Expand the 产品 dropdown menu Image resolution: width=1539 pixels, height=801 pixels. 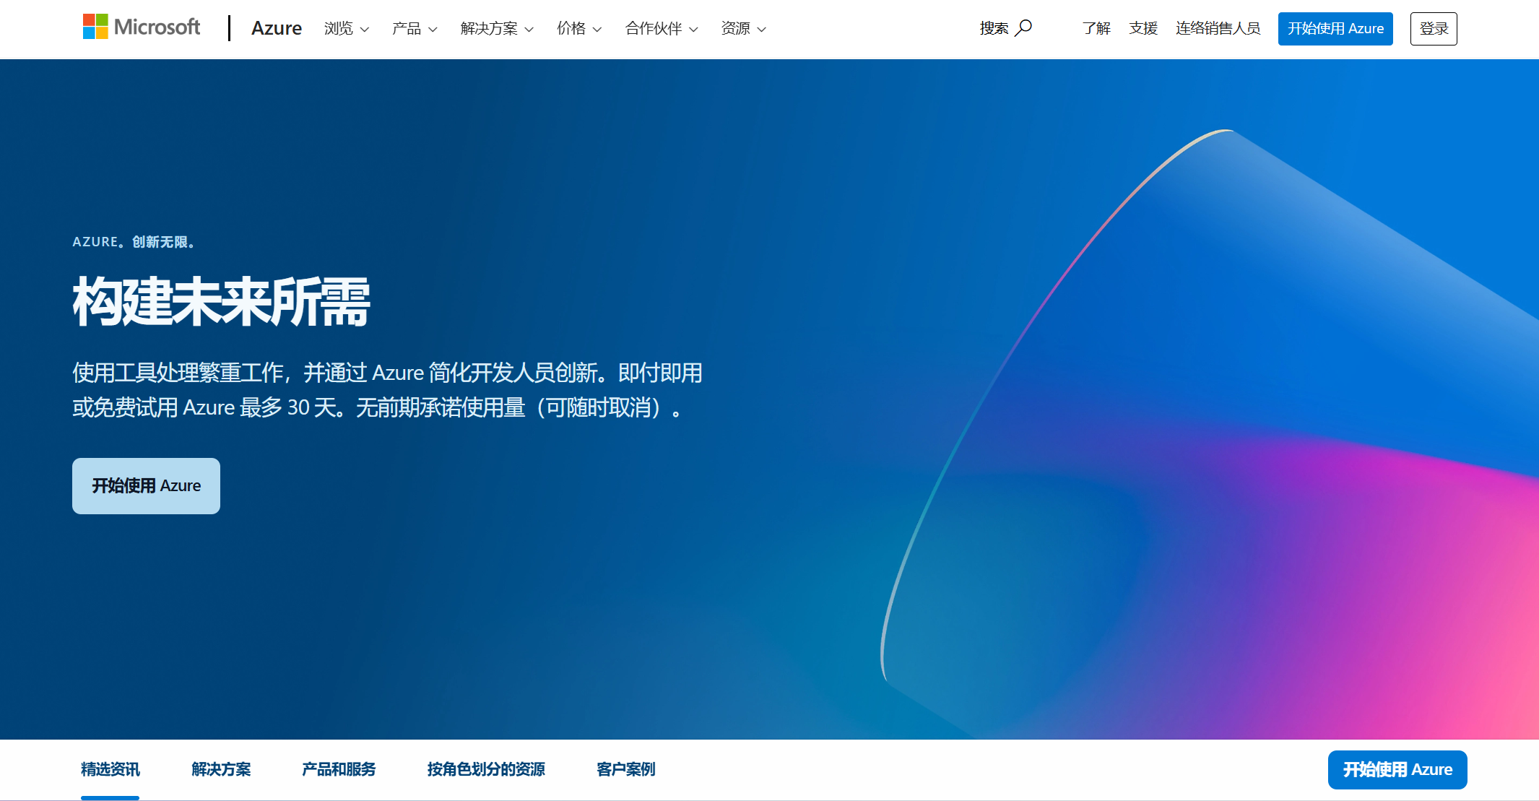coord(414,29)
